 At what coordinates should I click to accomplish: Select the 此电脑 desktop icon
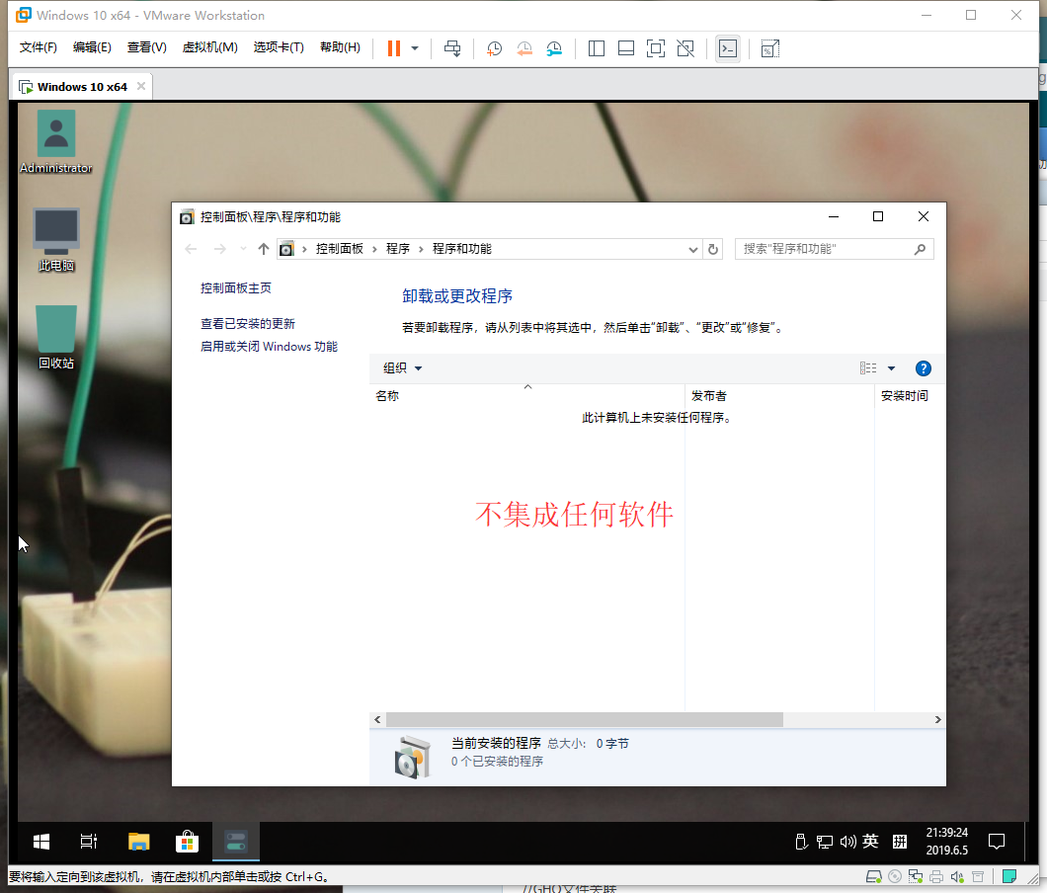click(56, 240)
